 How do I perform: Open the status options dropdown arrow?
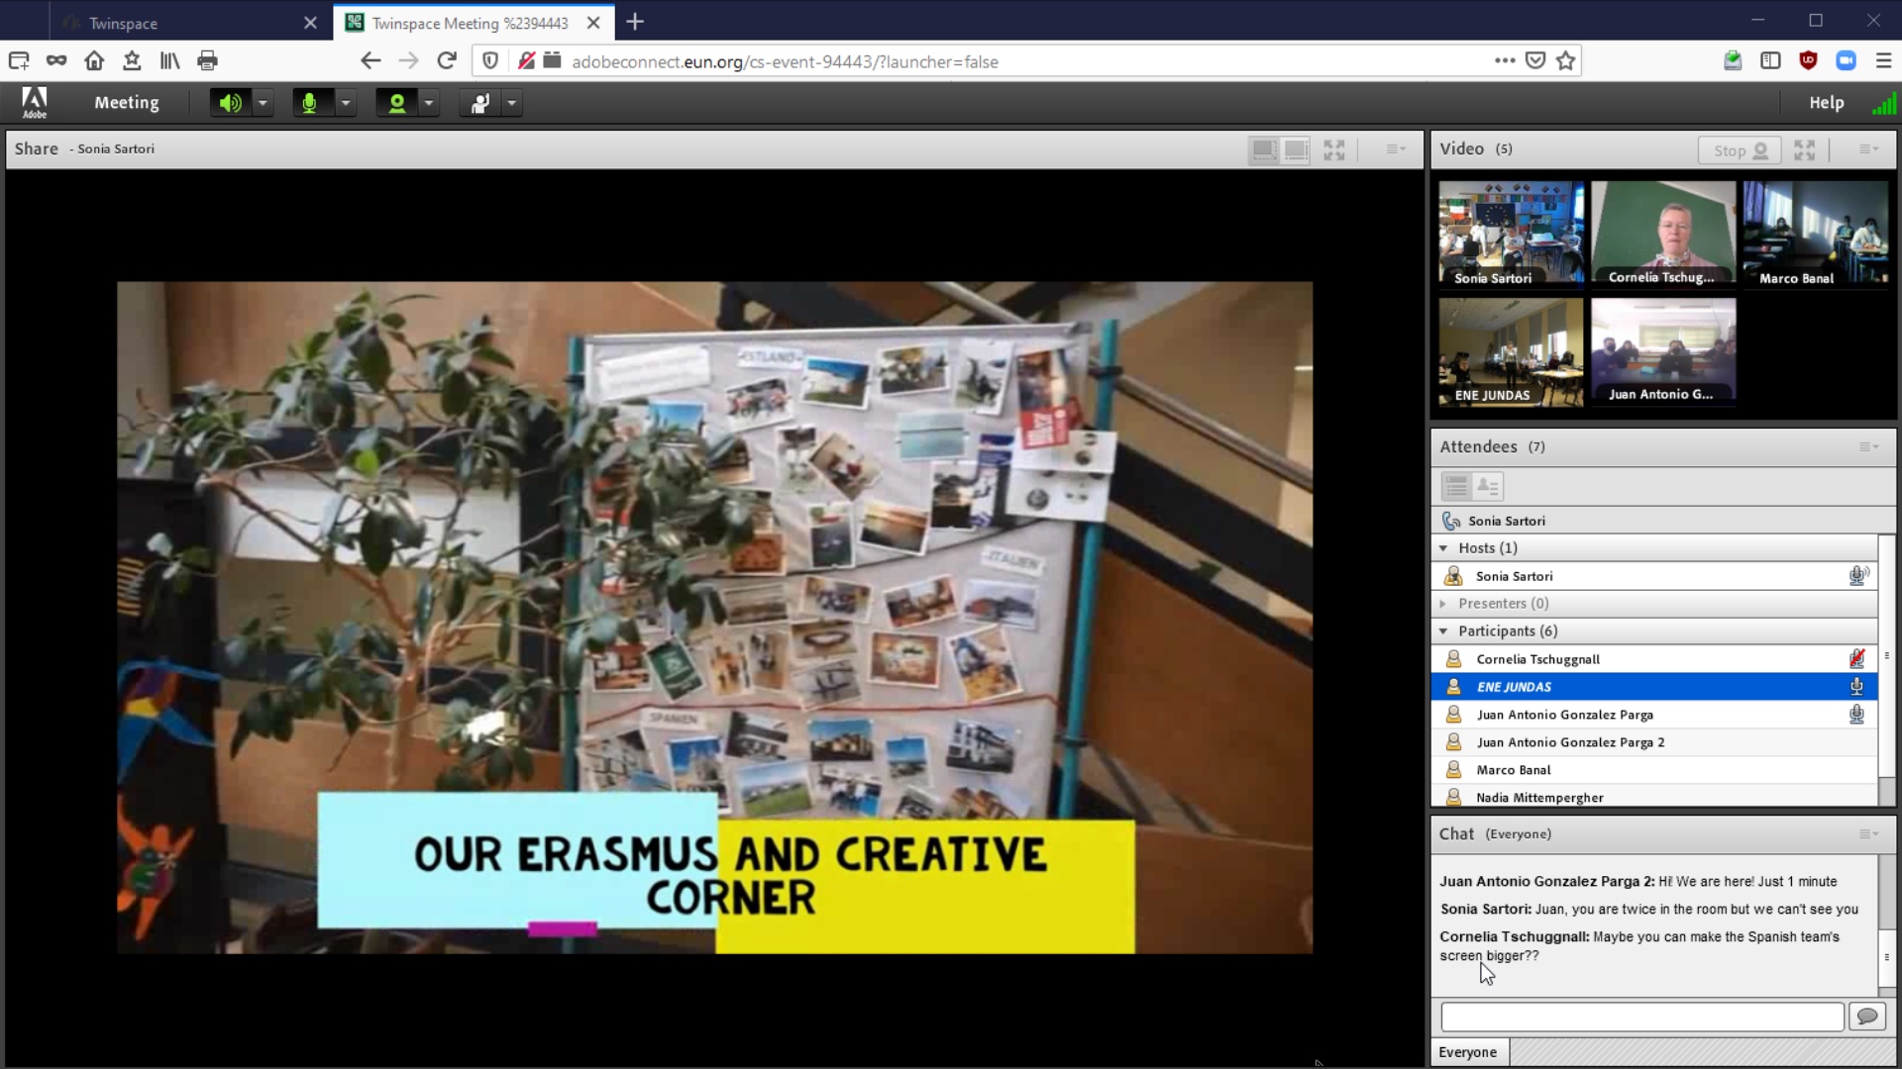click(x=511, y=103)
